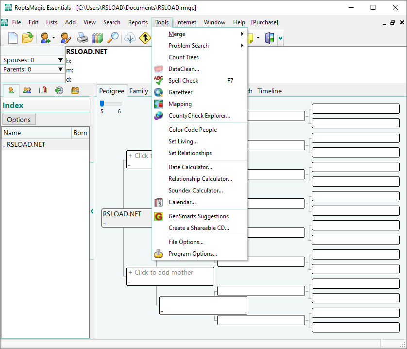
Task: Open the Window menu
Action: [214, 22]
